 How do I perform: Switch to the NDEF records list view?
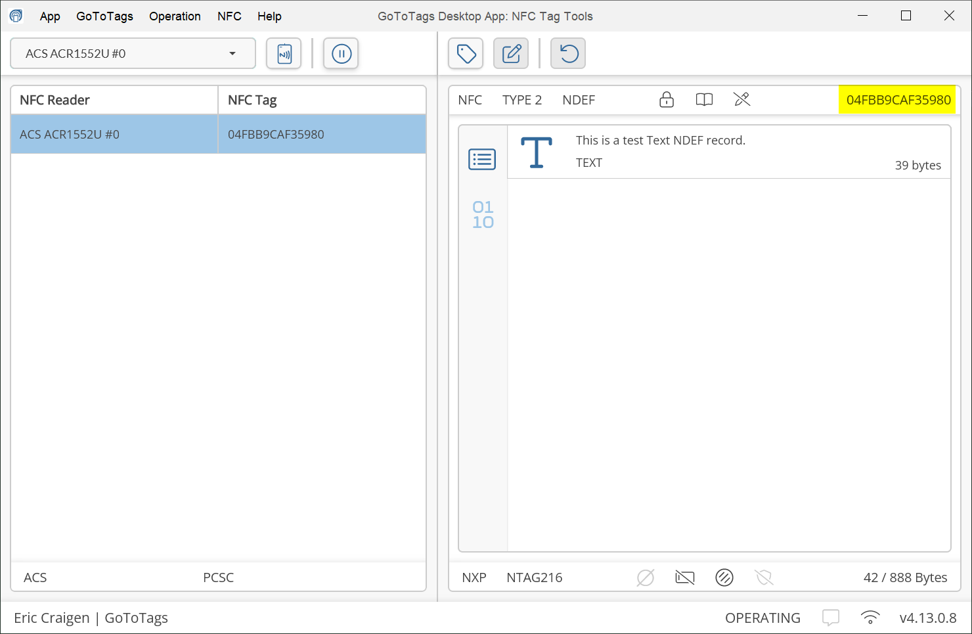click(x=482, y=159)
